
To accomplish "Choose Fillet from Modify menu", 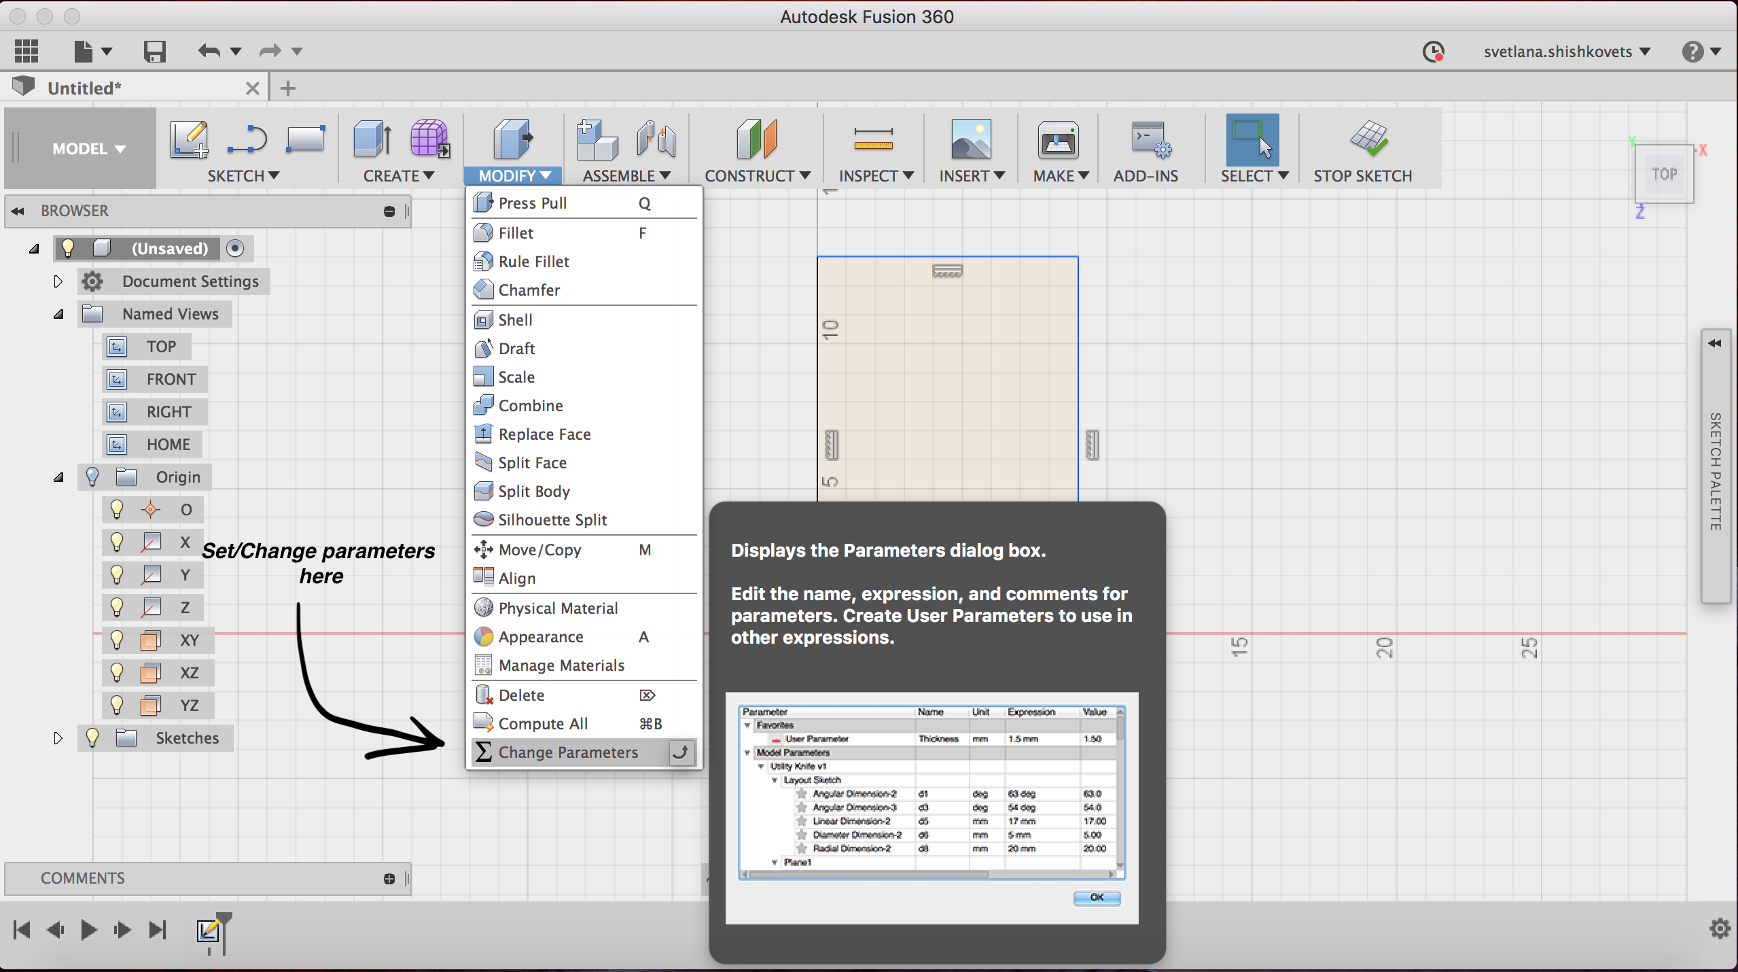I will [584, 232].
